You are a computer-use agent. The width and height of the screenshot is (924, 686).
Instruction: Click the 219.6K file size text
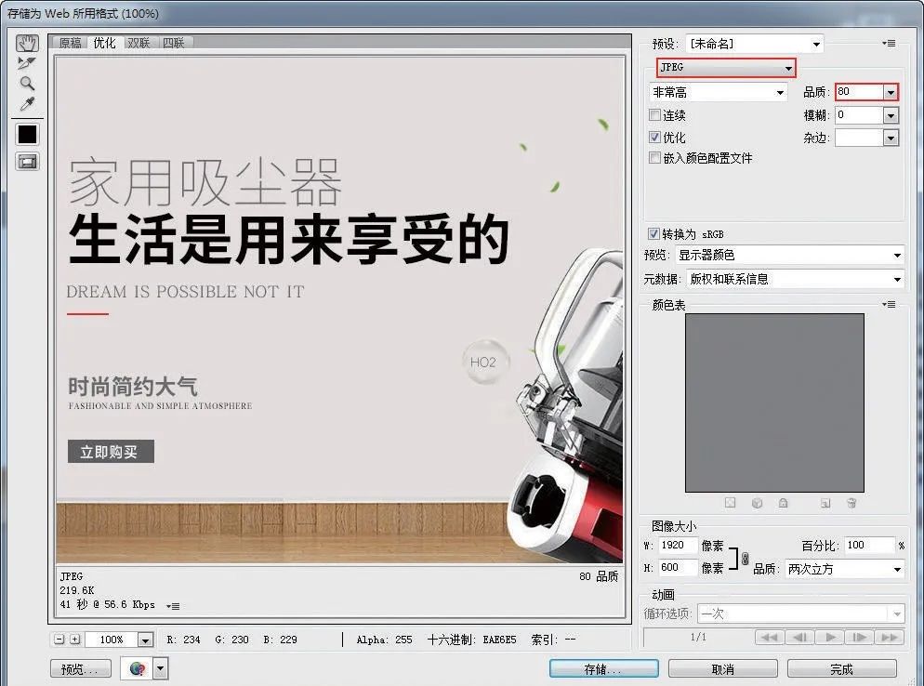click(76, 590)
